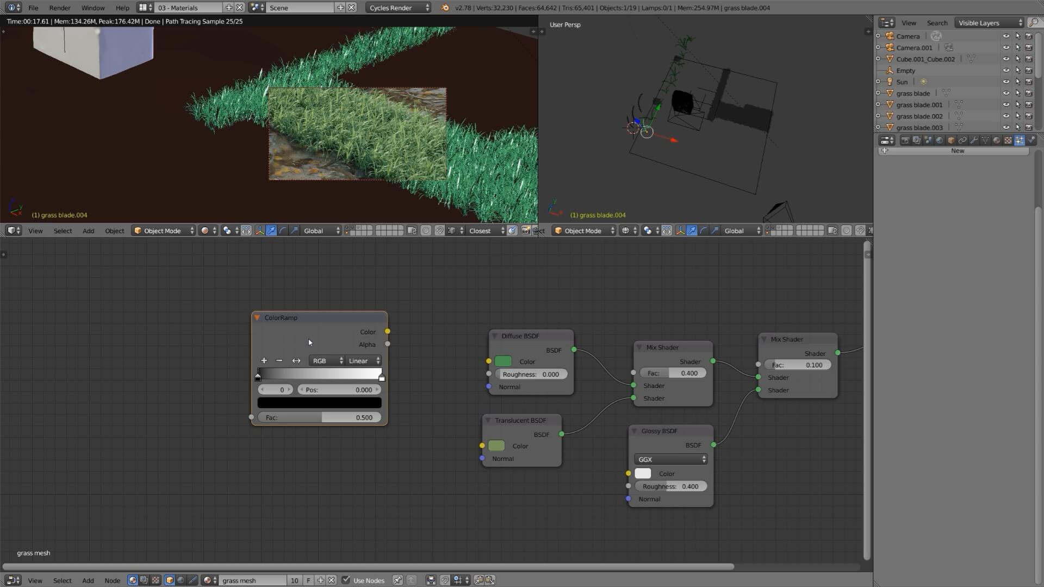
Task: Click the Render camera properties tab
Action: coord(905,140)
